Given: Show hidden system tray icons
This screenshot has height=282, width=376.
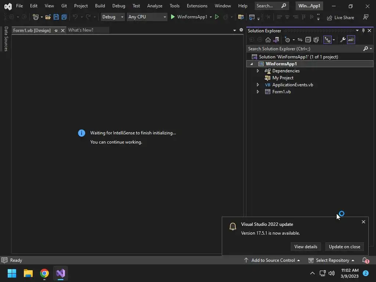Looking at the screenshot, I should [312, 273].
